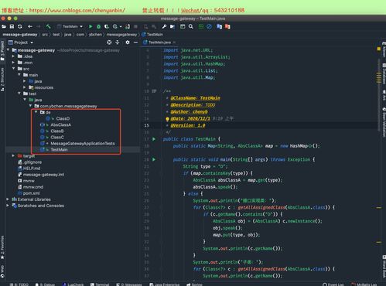Screen dimensions: 386x286
Task: Open the TestMain run configuration dropdown
Action: tap(70, 26)
